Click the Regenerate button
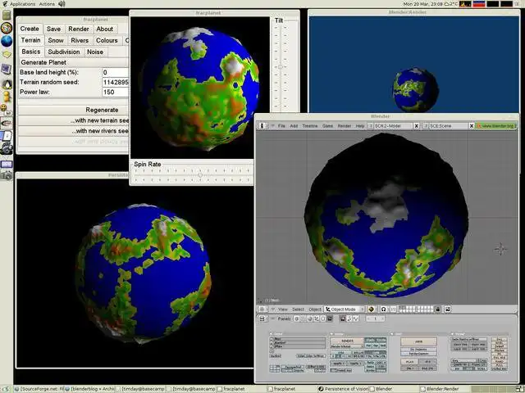This screenshot has height=393, width=525. (73, 110)
